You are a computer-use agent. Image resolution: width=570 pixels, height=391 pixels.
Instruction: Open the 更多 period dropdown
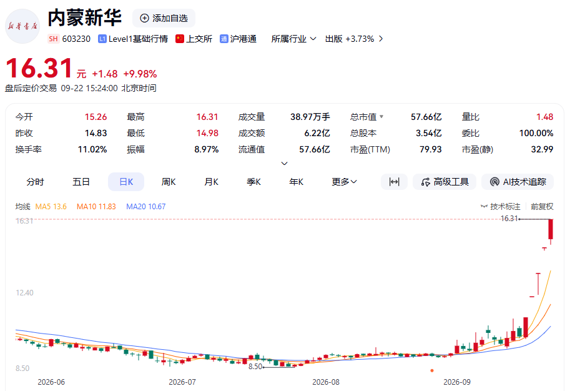pos(344,182)
